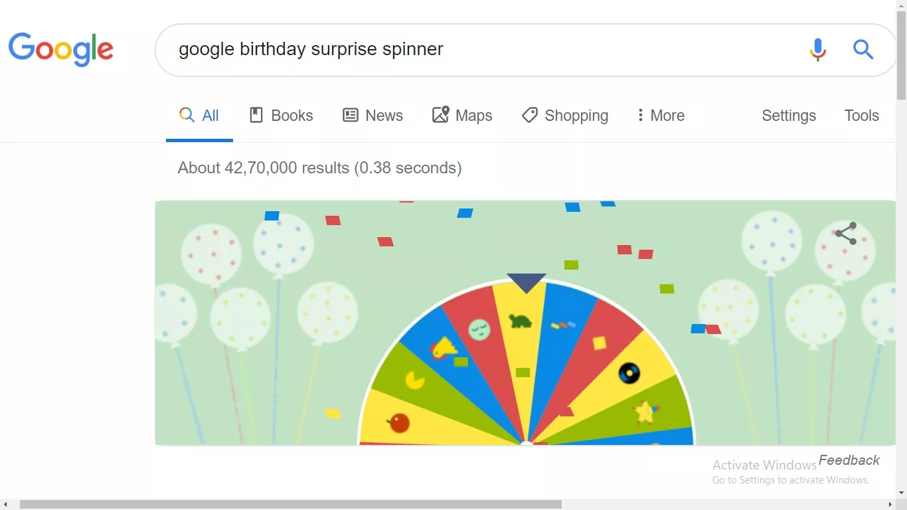Click the Pac-Man icon on the green wedge
The height and width of the screenshot is (510, 907).
pos(416,380)
